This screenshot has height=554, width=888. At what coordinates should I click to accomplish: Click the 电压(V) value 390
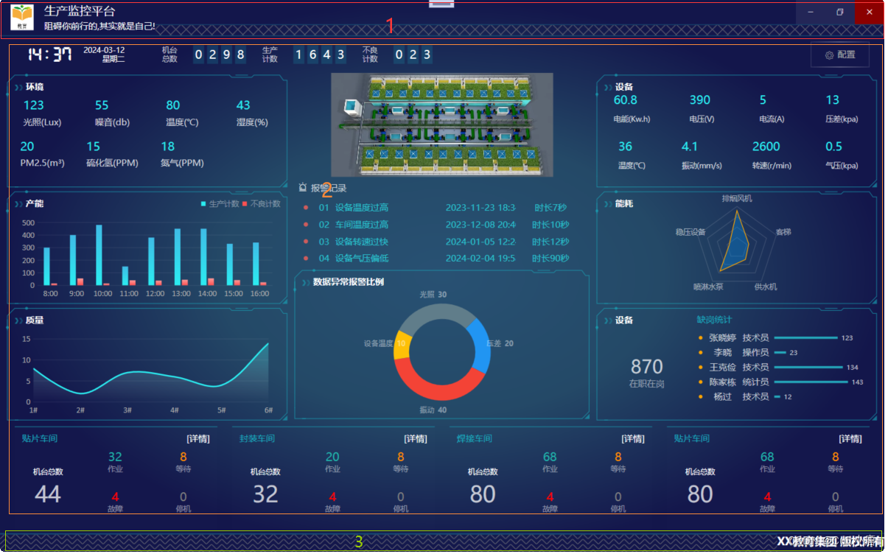[700, 100]
